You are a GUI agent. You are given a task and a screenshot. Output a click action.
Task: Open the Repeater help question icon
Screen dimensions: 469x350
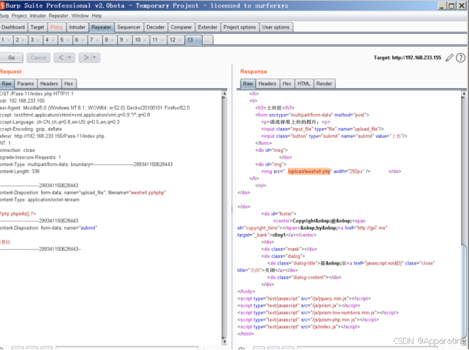(461, 58)
